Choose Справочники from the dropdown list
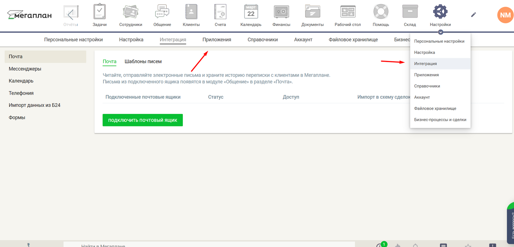 click(x=427, y=86)
